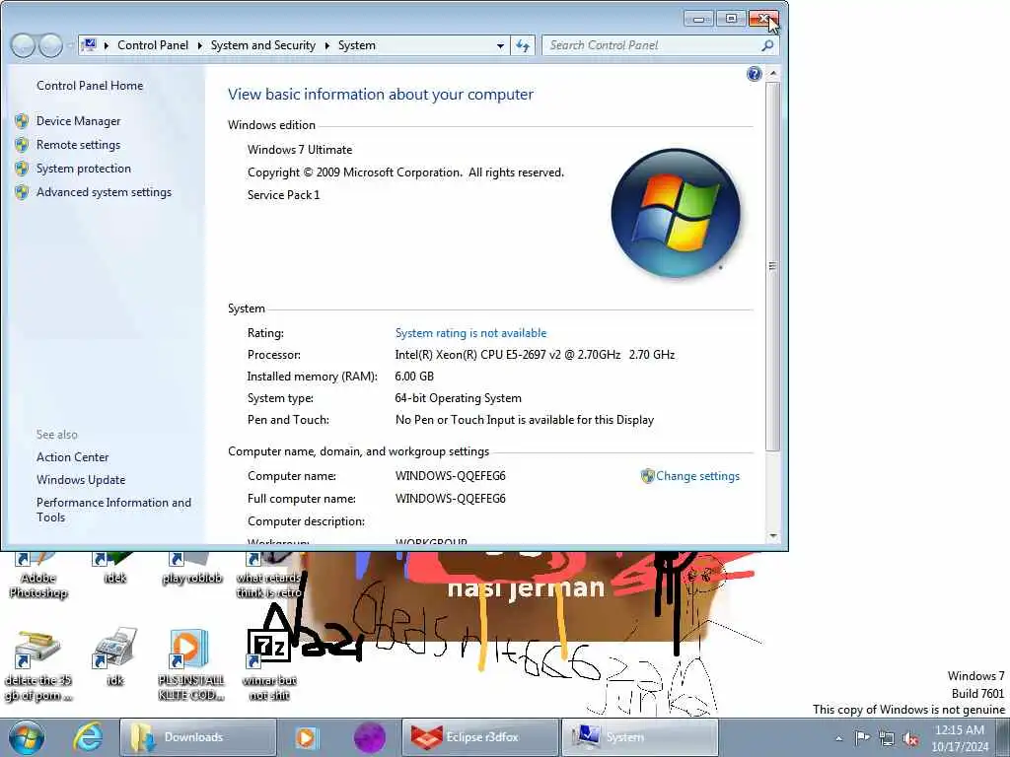Switch to Eclipse r3dfox taskbar button
This screenshot has width=1010, height=757.
480,737
